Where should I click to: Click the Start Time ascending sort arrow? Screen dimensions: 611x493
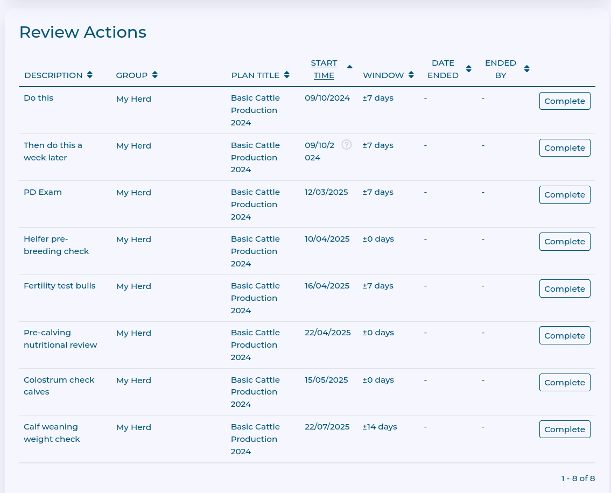click(350, 67)
